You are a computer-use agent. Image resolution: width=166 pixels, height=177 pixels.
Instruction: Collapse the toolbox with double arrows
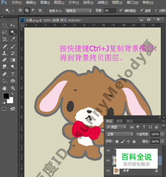click(2, 17)
